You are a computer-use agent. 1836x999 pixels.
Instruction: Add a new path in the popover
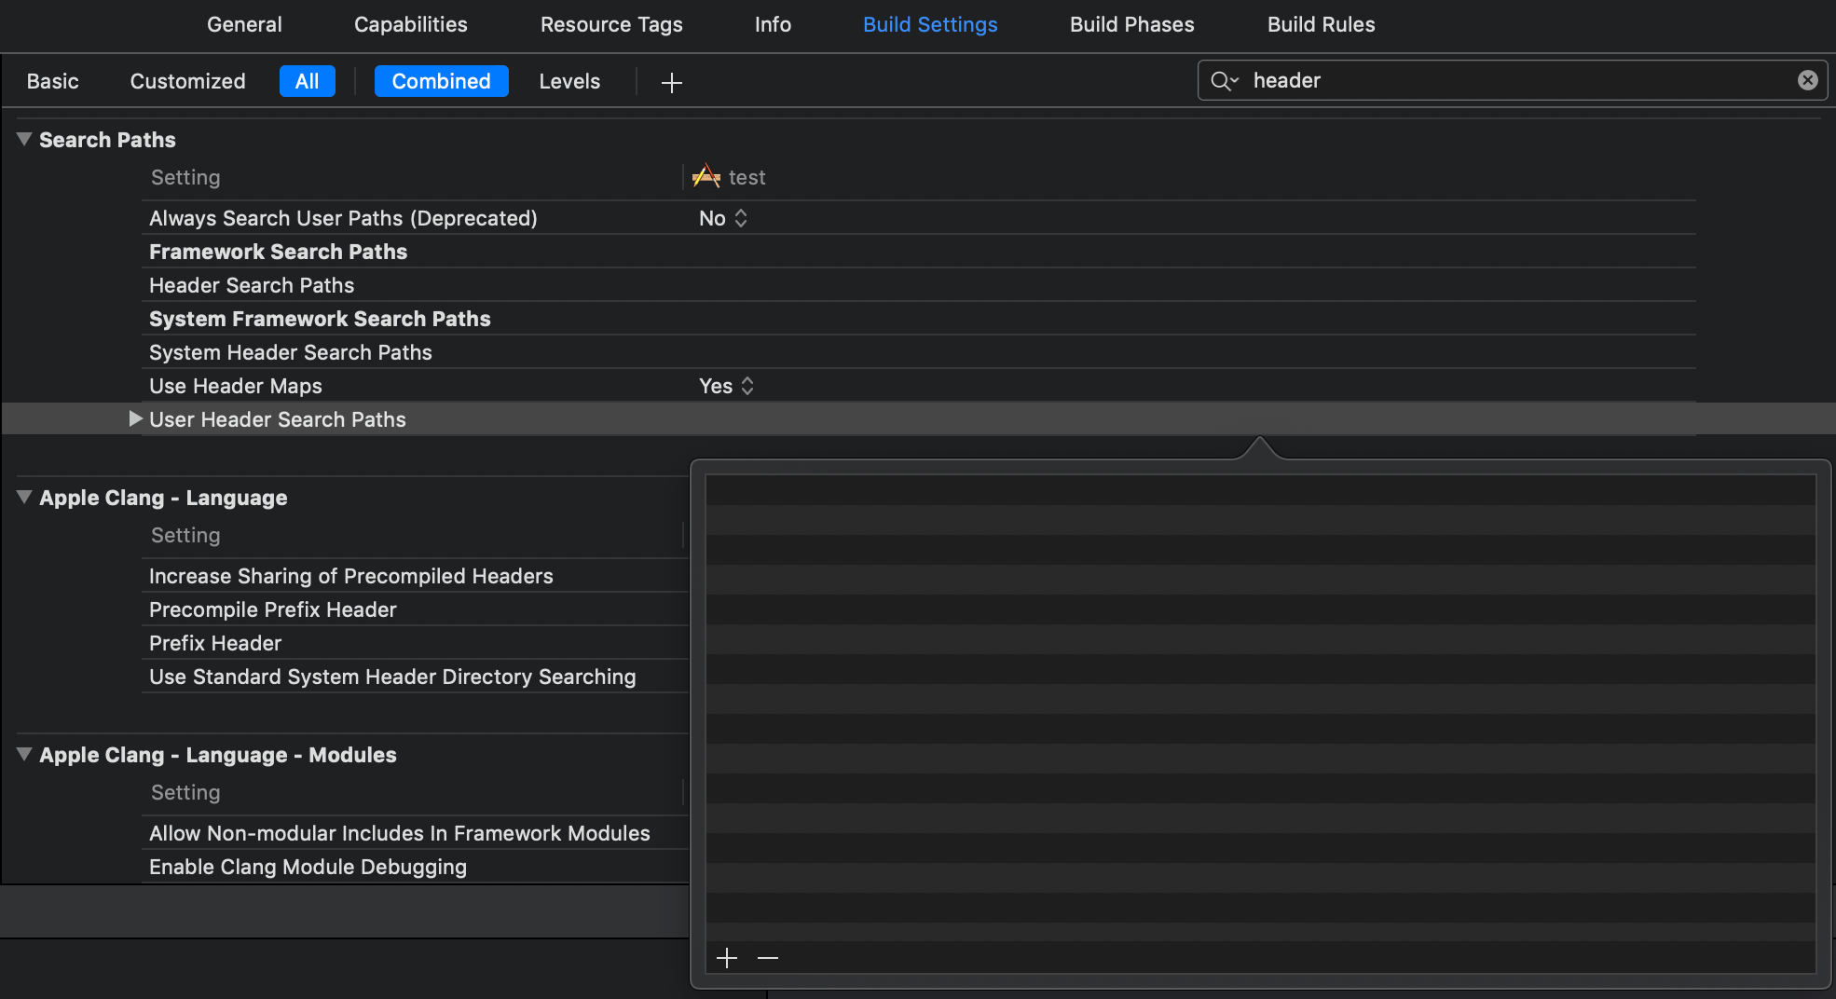pyautogui.click(x=727, y=957)
